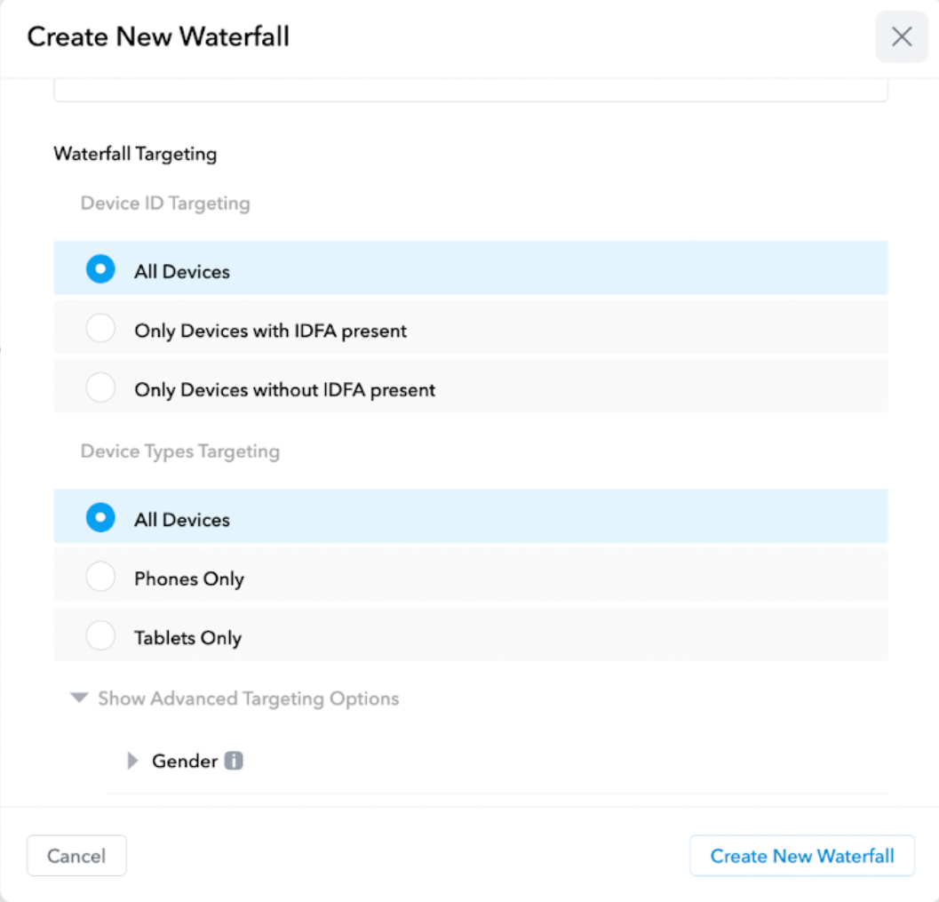
Task: Click the Show Advanced Targeting Options text
Action: pos(249,698)
